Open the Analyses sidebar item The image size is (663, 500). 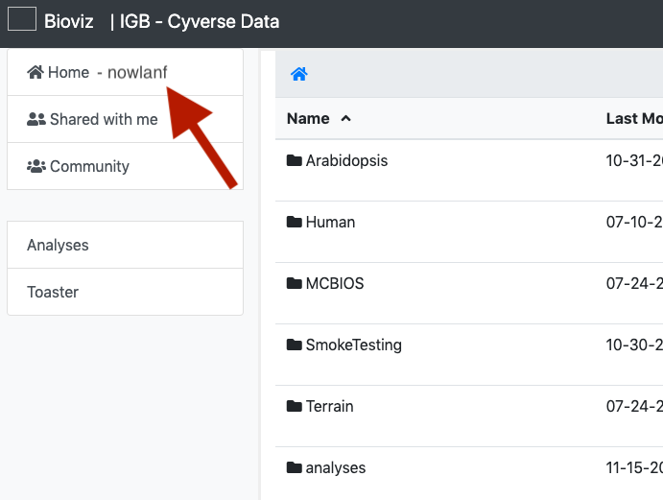[x=58, y=245]
